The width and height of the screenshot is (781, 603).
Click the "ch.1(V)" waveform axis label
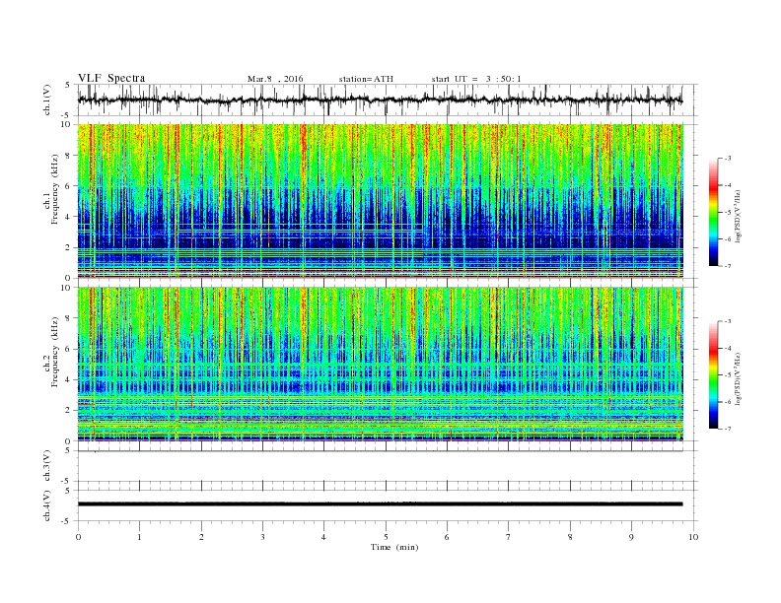pyautogui.click(x=47, y=100)
